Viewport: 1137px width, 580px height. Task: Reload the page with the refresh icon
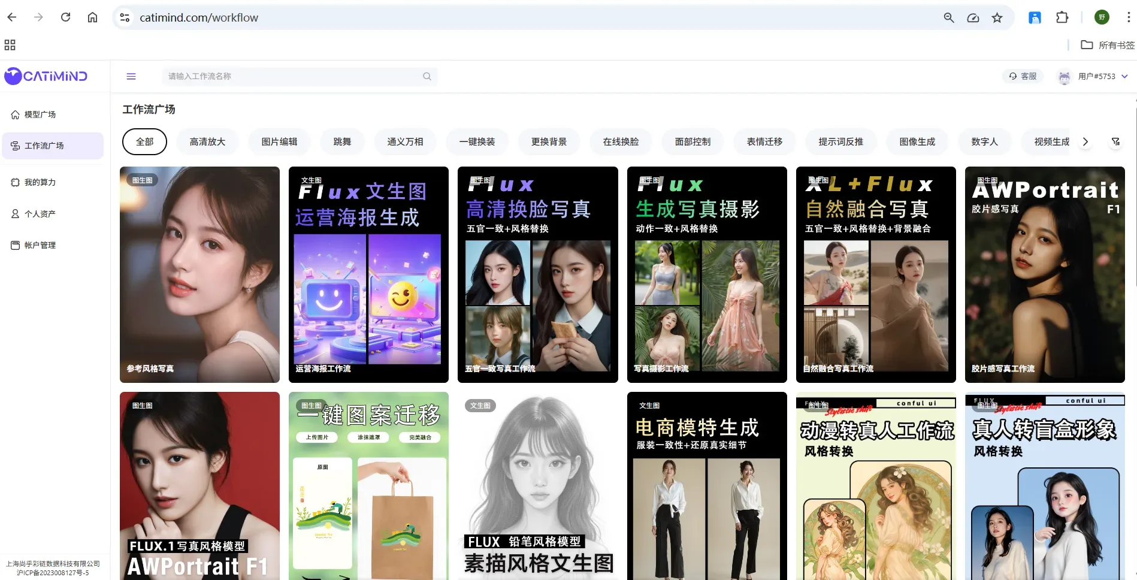tap(66, 17)
